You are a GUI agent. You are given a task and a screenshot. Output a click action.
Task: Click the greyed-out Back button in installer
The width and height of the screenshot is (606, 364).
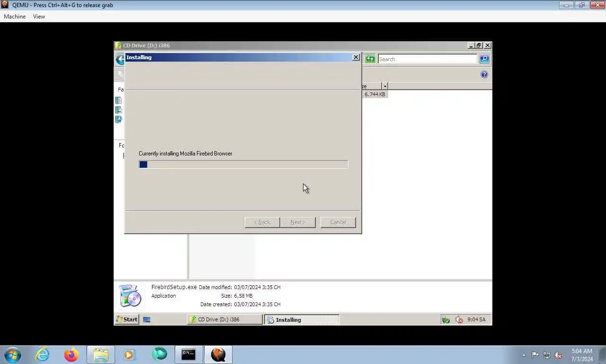point(262,222)
